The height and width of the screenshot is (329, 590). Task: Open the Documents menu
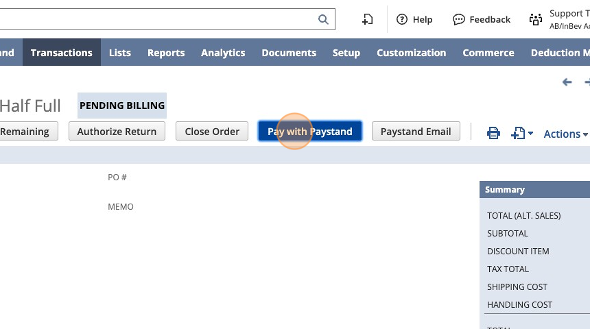point(289,52)
